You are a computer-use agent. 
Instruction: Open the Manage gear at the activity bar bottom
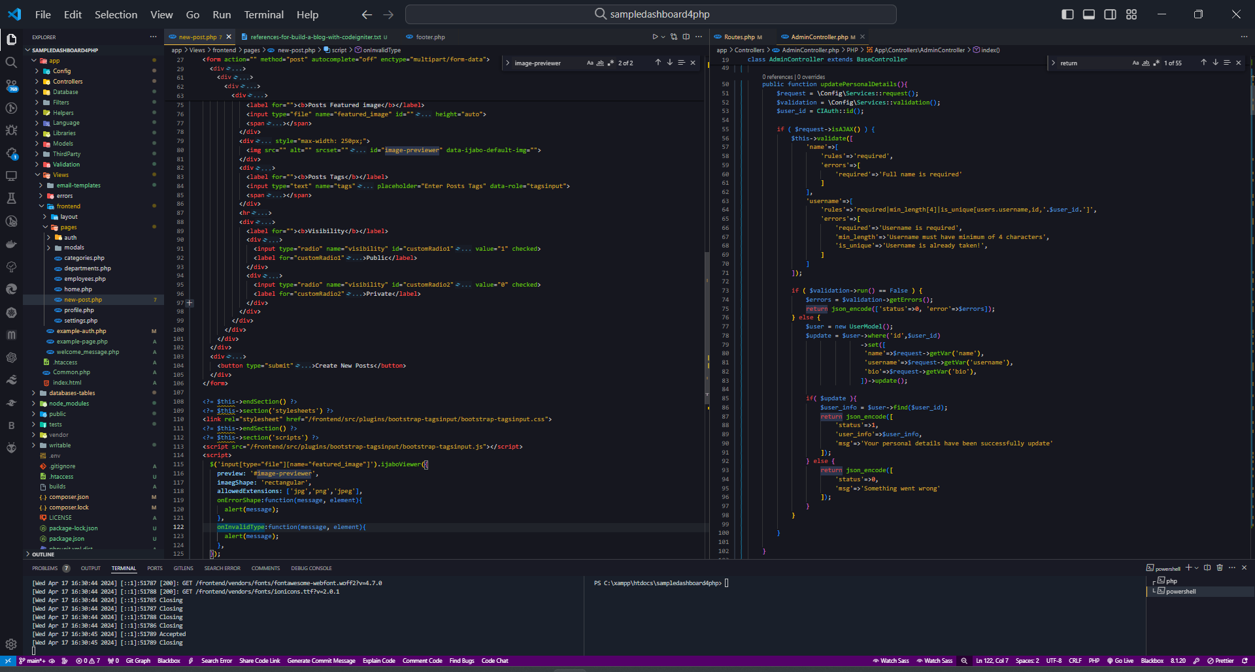point(11,644)
